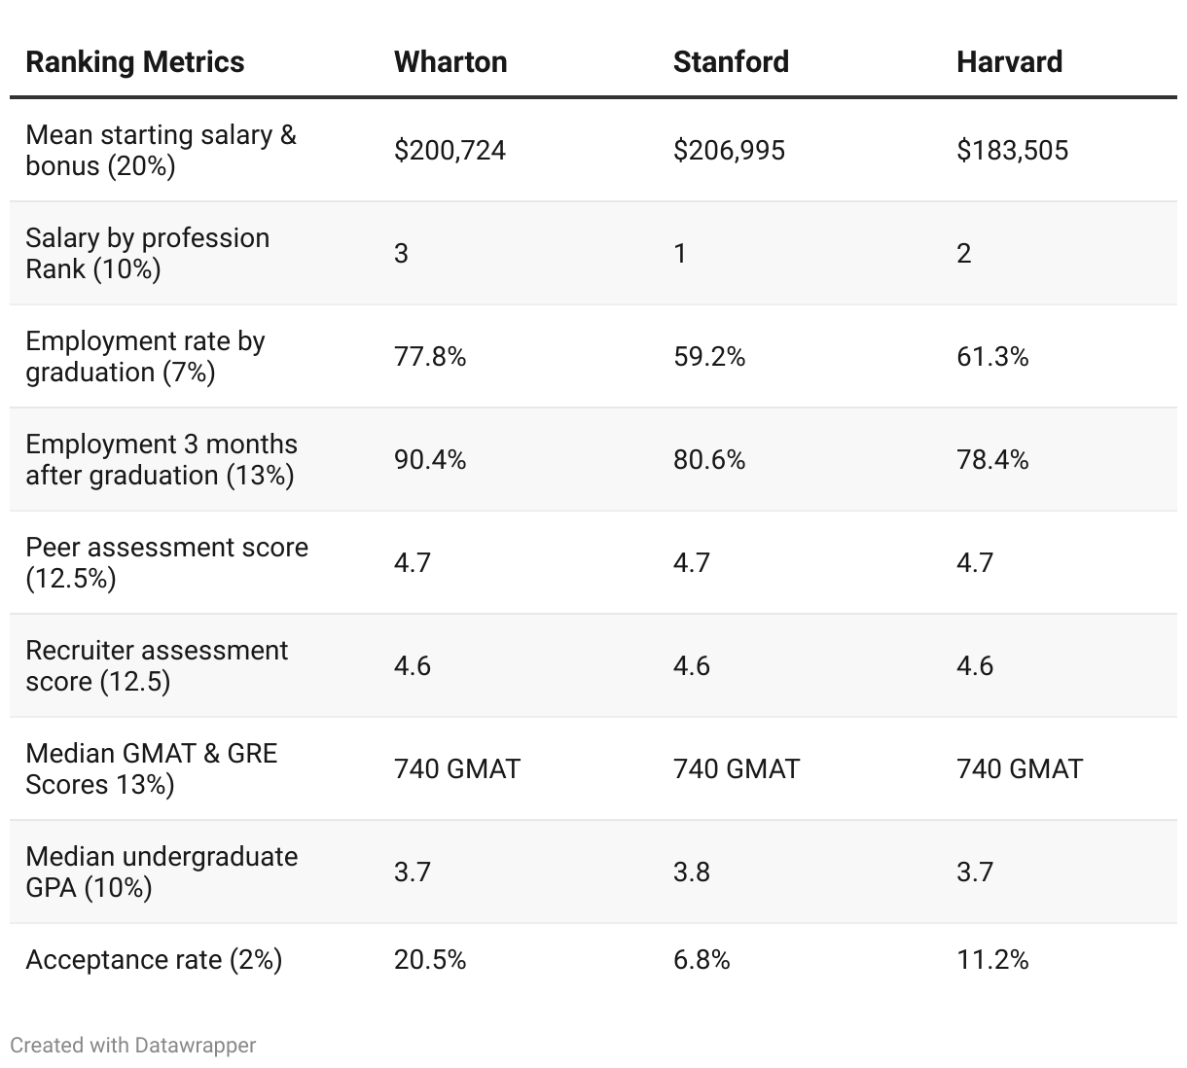Click the Ranking Metrics column header
Viewport: 1187px width, 1068px height.
(135, 62)
